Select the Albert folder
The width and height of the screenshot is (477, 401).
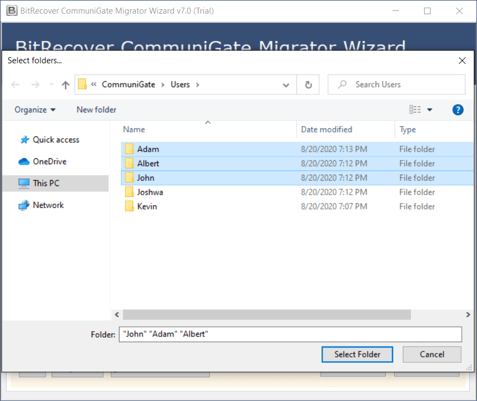pyautogui.click(x=297, y=164)
